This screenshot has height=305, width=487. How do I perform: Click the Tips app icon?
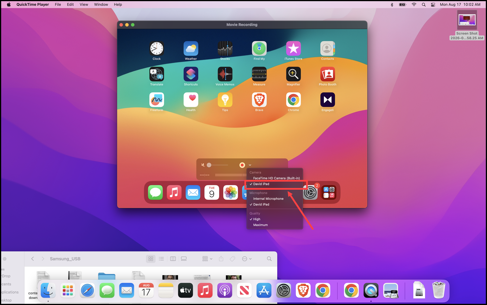[225, 100]
